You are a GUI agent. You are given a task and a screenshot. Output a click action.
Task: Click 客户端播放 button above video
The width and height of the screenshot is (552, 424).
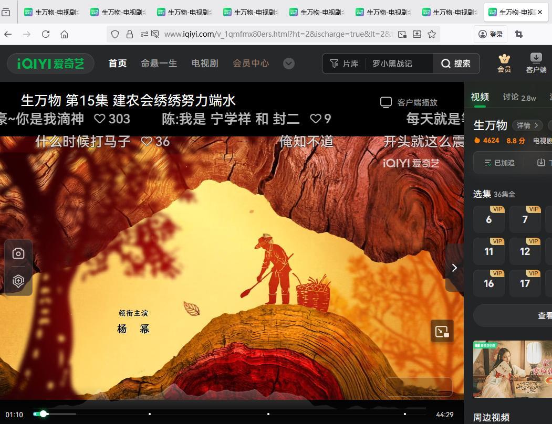coord(409,102)
